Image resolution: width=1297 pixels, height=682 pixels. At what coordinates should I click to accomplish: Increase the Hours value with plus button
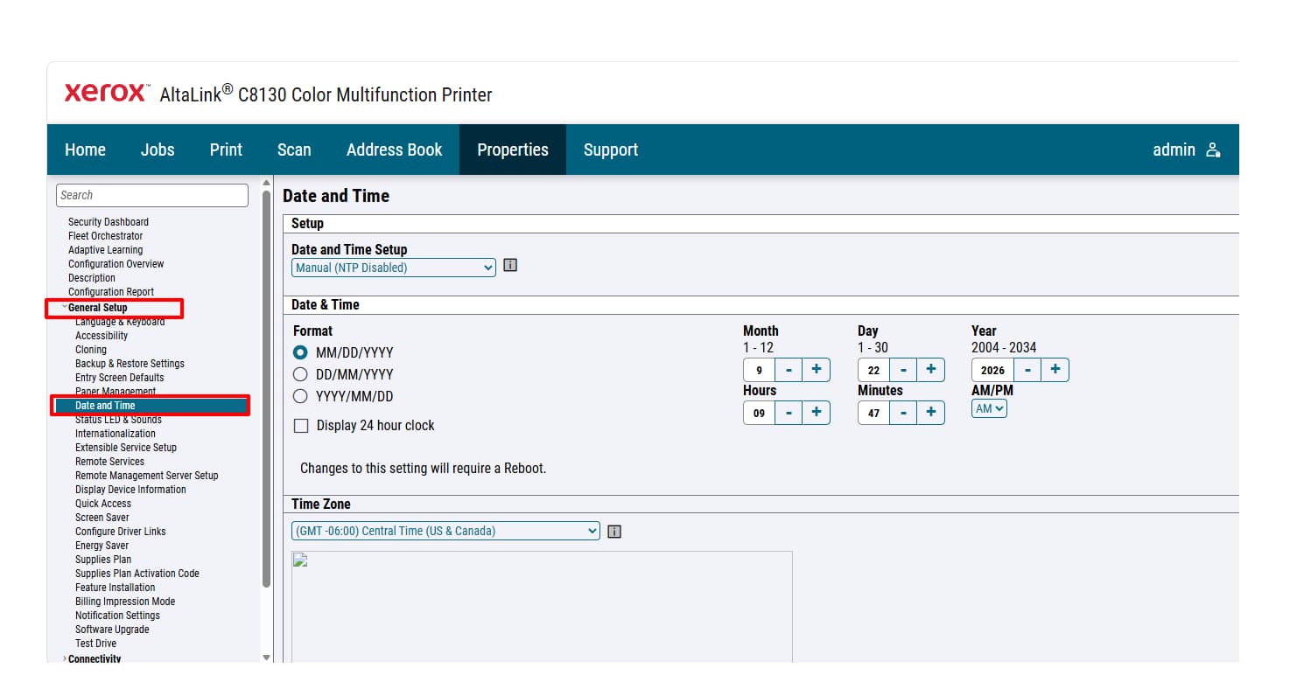click(817, 413)
